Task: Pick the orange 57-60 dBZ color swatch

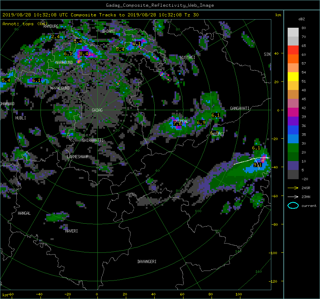Action: coord(293,59)
